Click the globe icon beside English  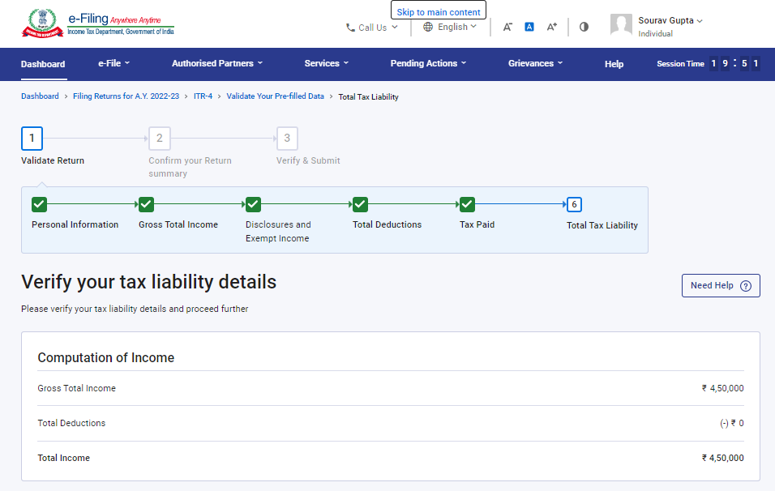tap(428, 27)
